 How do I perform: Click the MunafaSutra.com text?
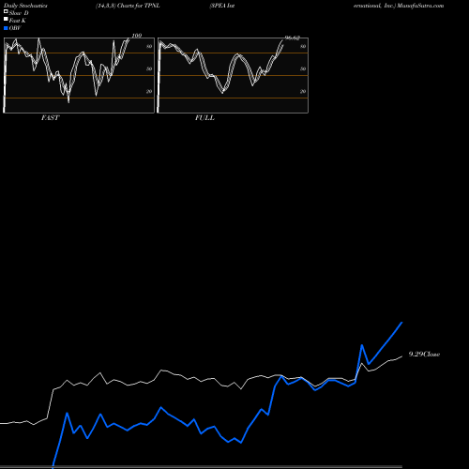click(420, 6)
